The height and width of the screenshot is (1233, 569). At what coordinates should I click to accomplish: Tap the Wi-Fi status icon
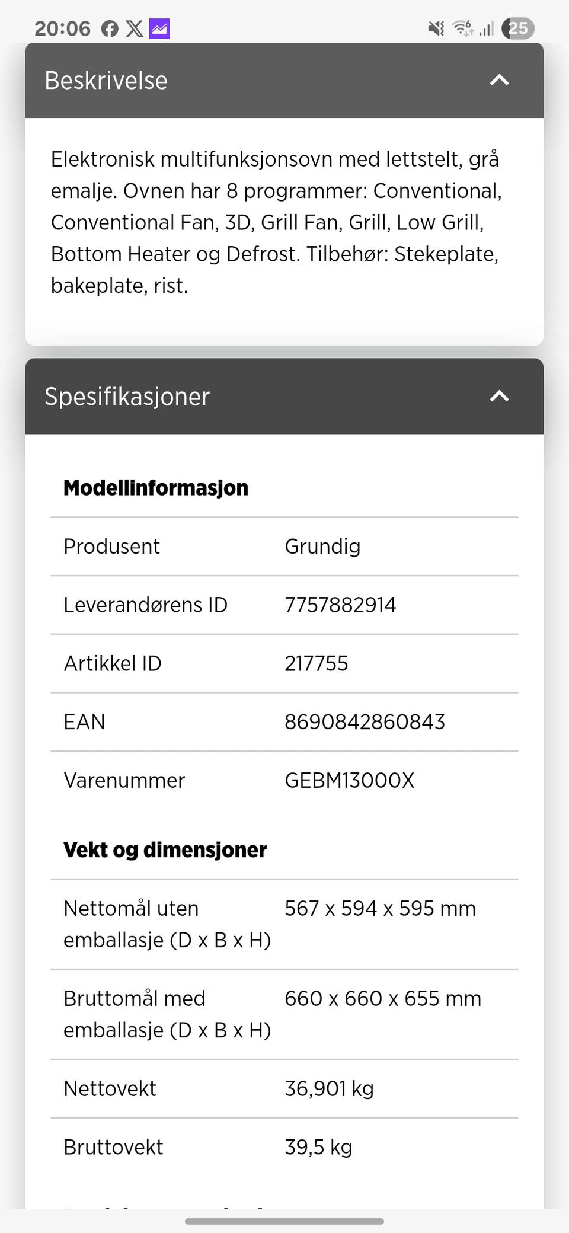[x=462, y=28]
